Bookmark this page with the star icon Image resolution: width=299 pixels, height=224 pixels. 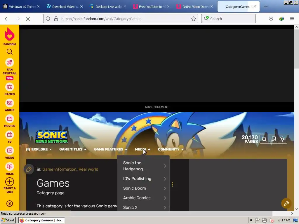click(x=194, y=19)
